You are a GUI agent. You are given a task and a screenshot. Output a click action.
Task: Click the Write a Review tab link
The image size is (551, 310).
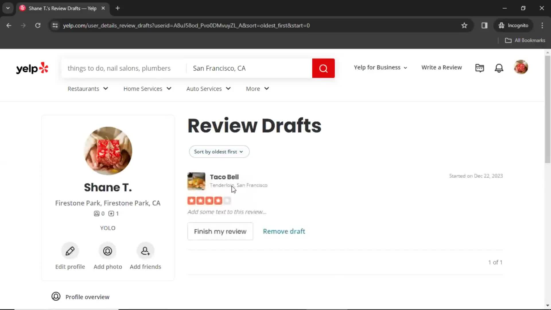(442, 67)
